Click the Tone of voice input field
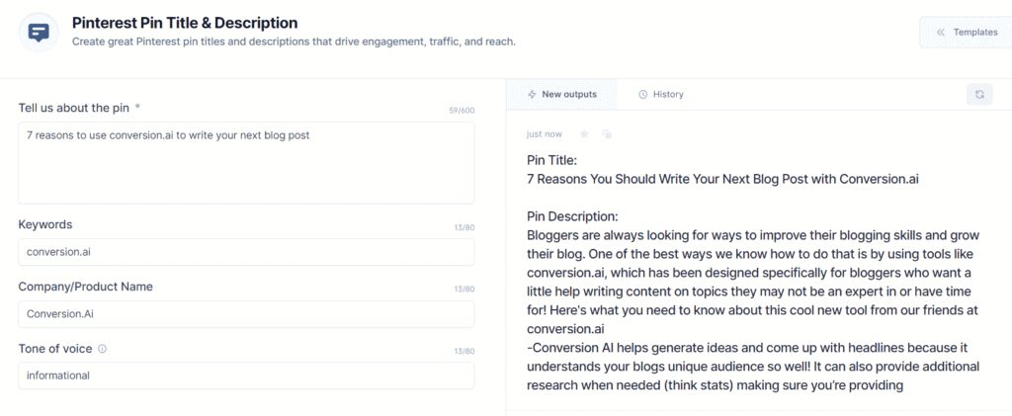This screenshot has width=1012, height=416. (246, 375)
